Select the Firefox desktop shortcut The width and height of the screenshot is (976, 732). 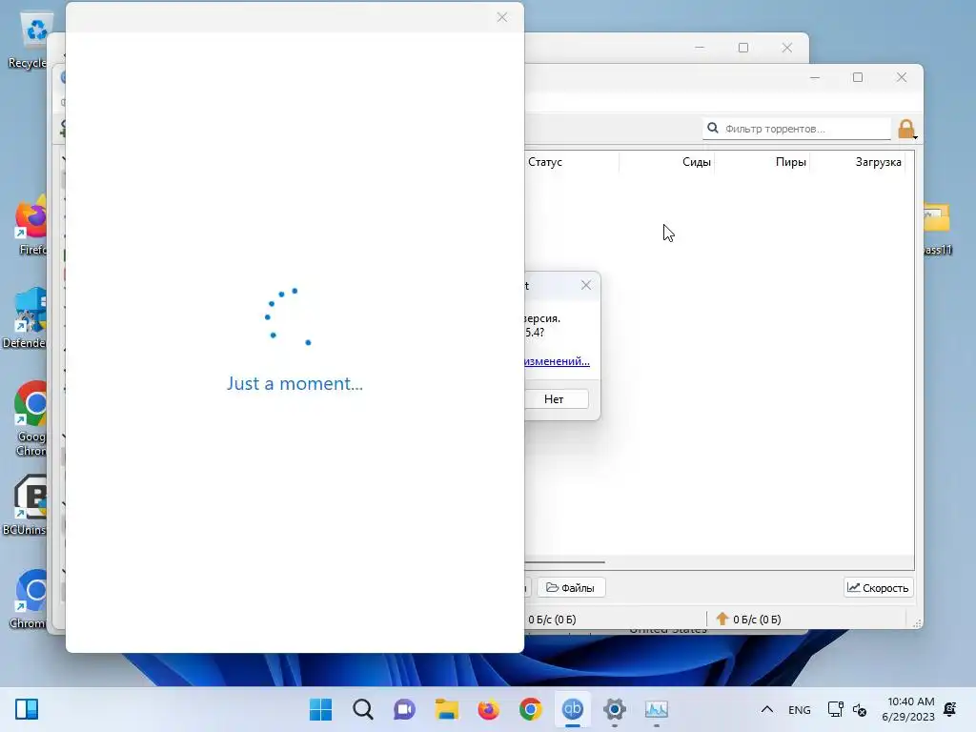[31, 225]
